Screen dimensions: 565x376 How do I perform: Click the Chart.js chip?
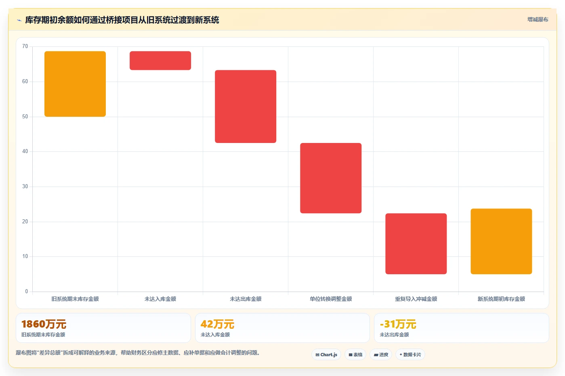coord(326,355)
